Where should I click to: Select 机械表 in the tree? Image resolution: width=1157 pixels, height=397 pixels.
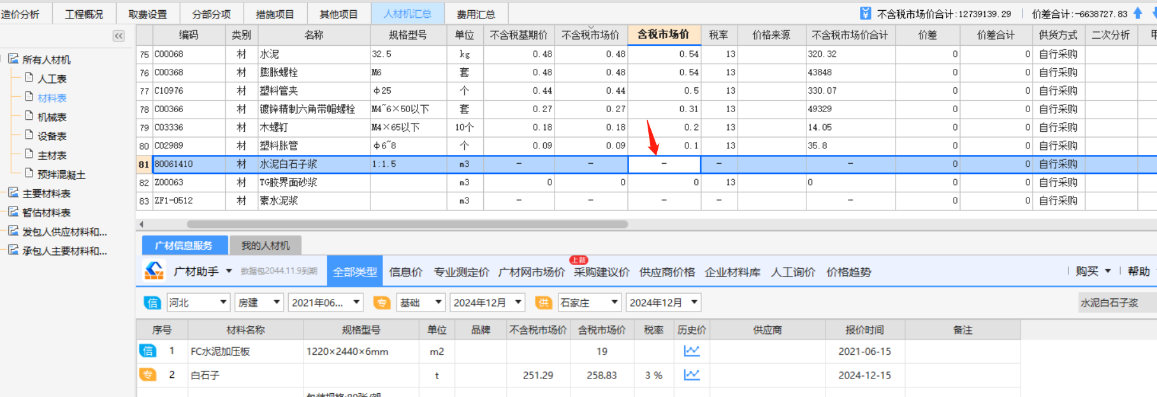(x=52, y=117)
